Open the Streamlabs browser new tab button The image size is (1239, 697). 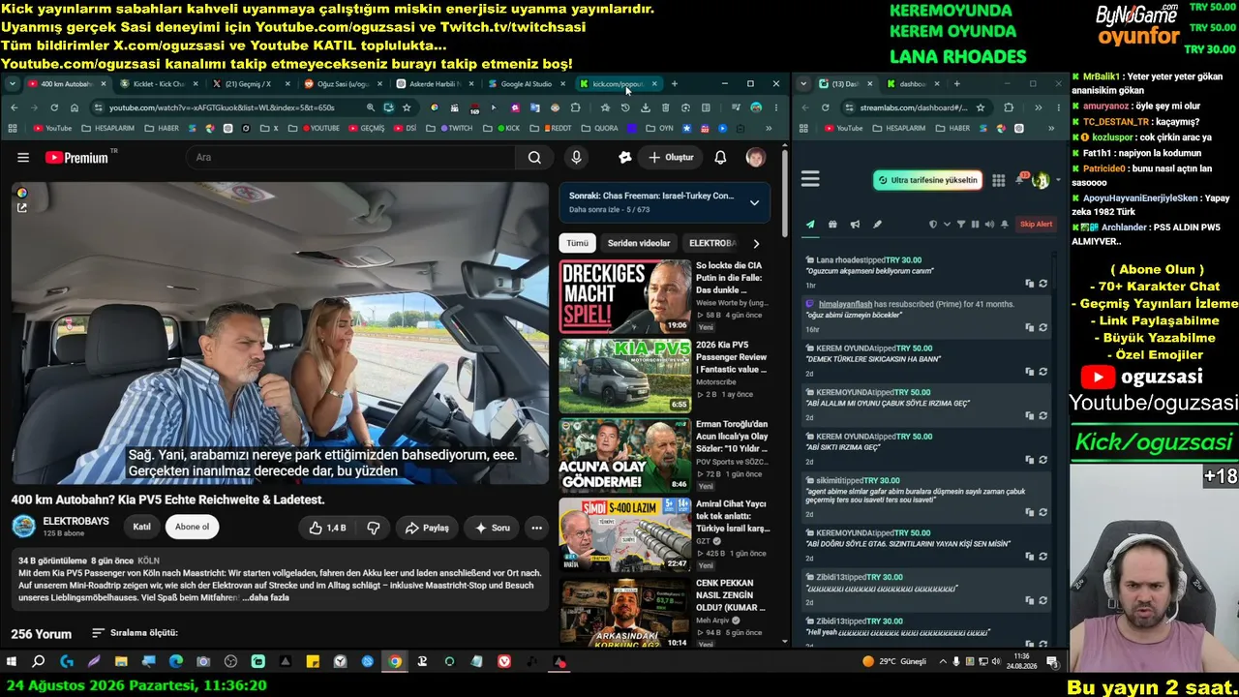(956, 84)
